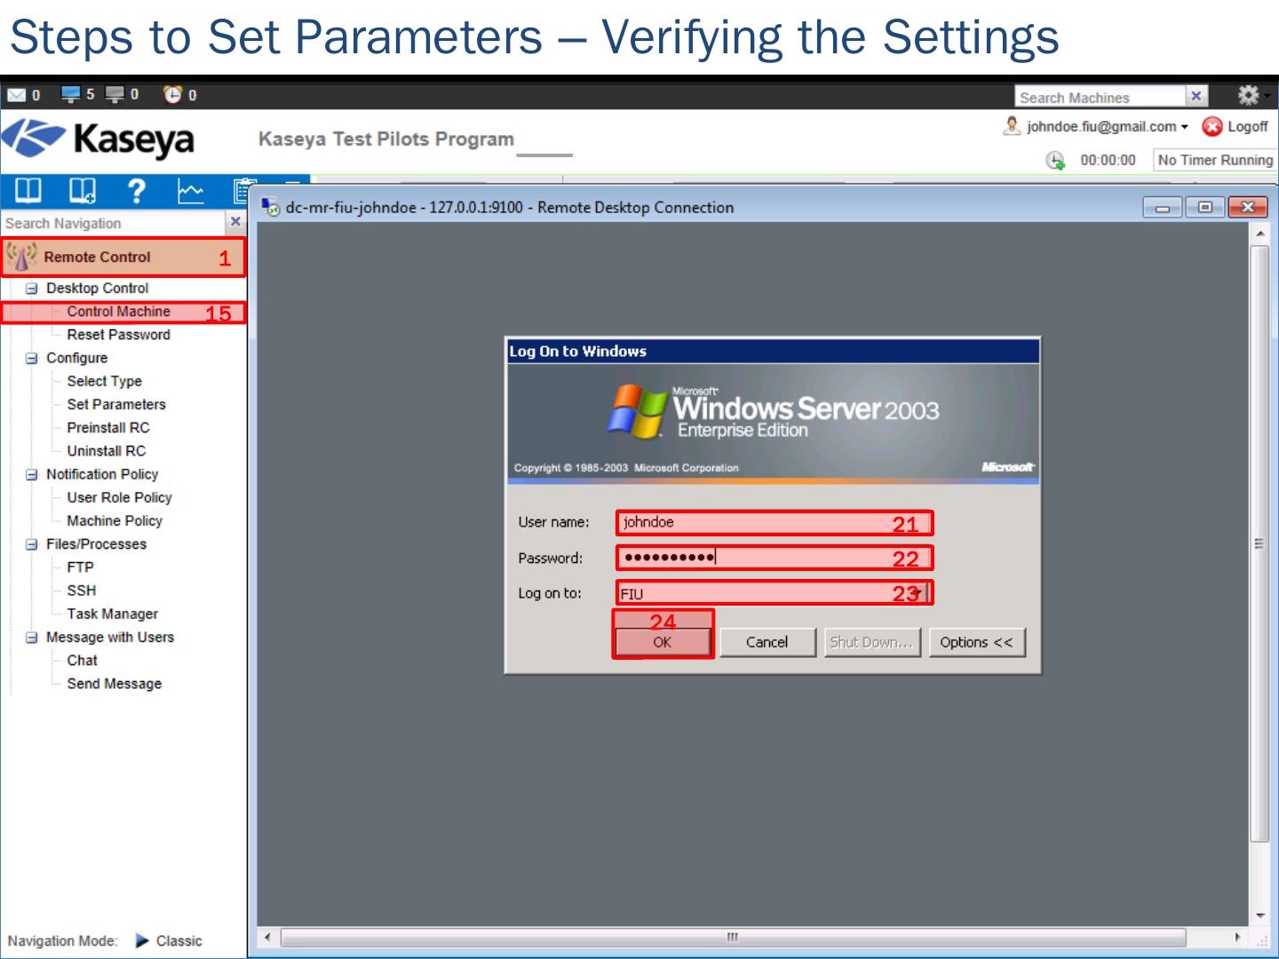This screenshot has height=959, width=1279.
Task: Click the Remote Desktop Connection title icon
Action: tap(270, 207)
